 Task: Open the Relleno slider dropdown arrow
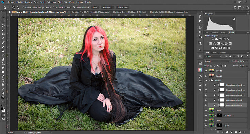click(x=247, y=66)
